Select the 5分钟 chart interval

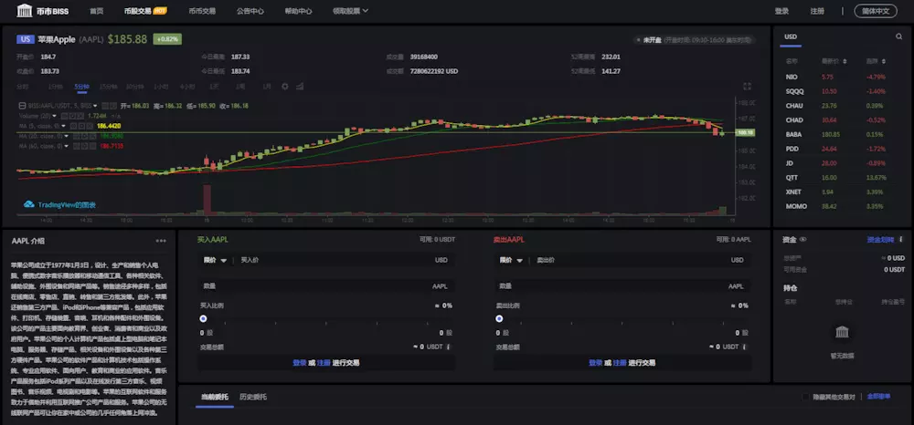pyautogui.click(x=81, y=87)
